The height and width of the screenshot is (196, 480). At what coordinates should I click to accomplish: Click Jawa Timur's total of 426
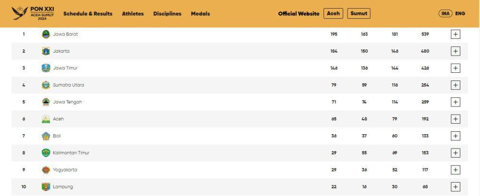[x=425, y=68]
